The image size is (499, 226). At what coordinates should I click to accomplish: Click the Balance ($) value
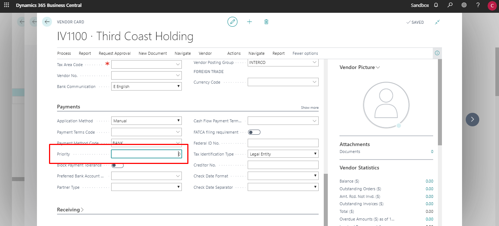pos(429,181)
